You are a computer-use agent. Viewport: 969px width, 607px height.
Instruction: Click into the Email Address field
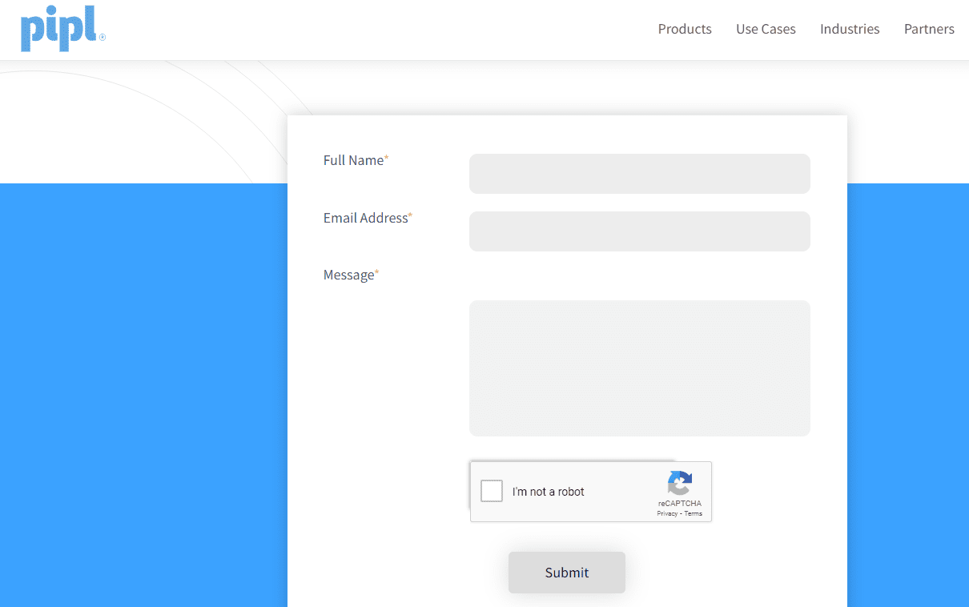639,231
